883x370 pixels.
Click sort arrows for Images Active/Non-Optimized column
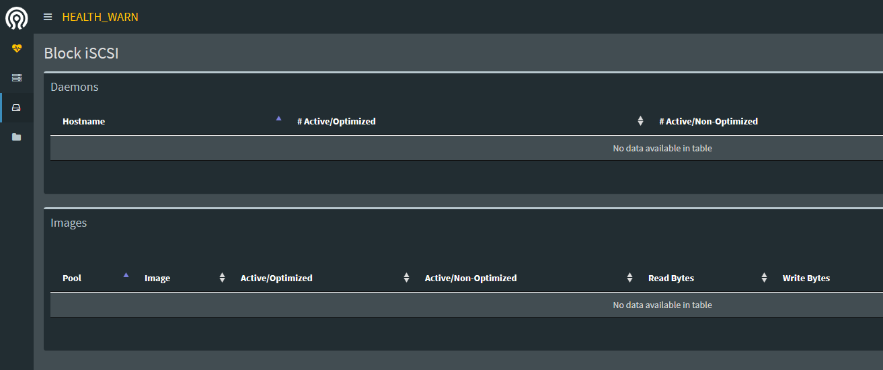(x=629, y=278)
